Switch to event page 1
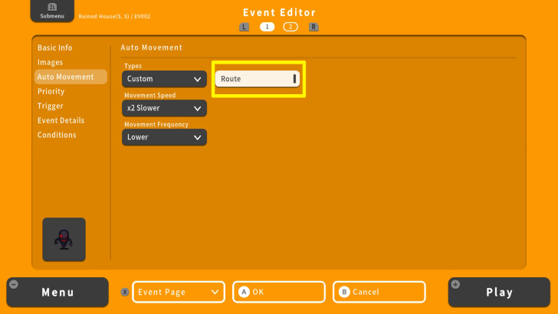558x314 pixels. [268, 27]
